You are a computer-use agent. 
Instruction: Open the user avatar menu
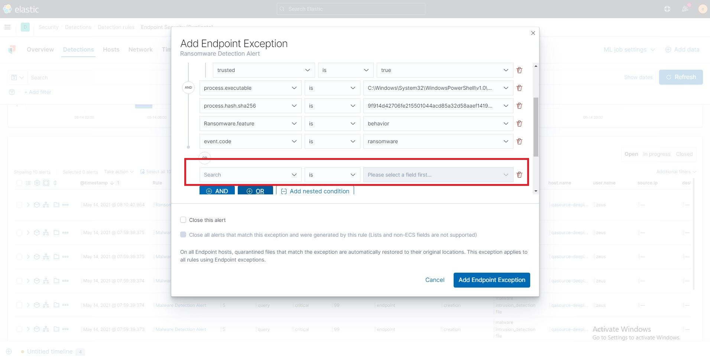click(703, 9)
